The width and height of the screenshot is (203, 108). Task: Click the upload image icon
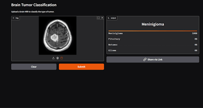coord(53,58)
